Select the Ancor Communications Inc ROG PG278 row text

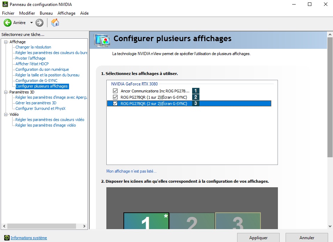coord(155,91)
